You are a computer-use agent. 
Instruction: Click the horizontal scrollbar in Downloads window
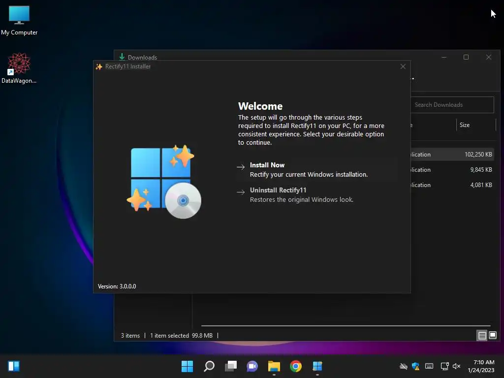346,326
